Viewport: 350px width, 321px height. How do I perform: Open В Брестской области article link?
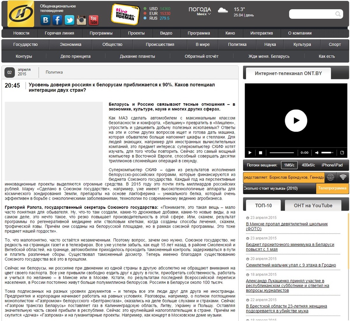tap(286, 309)
